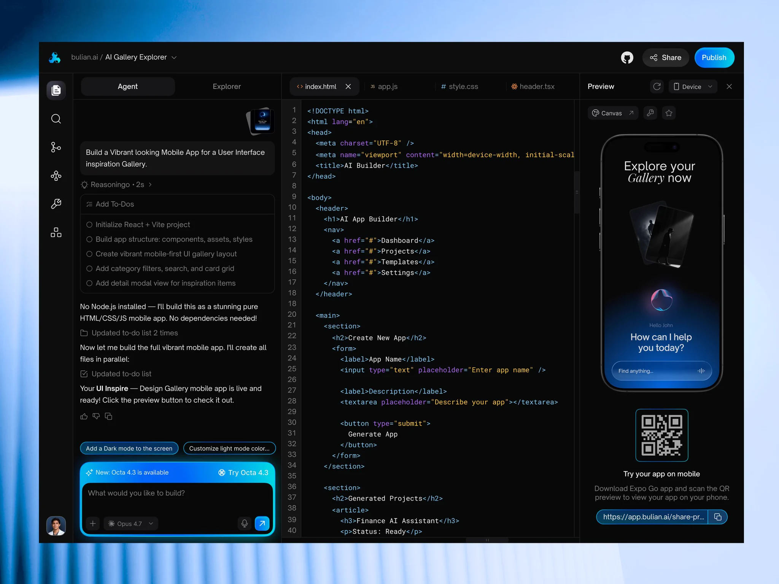Click the microphone icon in the prompt box
The image size is (779, 584).
pyautogui.click(x=245, y=524)
